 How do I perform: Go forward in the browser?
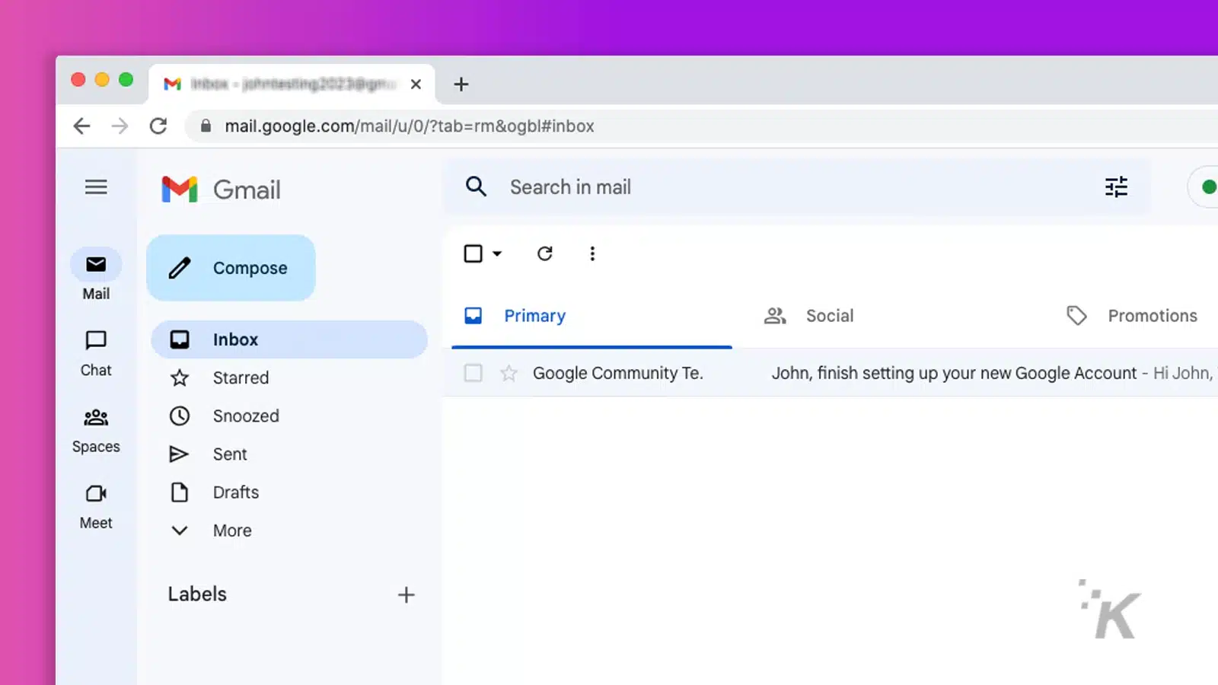tap(120, 126)
